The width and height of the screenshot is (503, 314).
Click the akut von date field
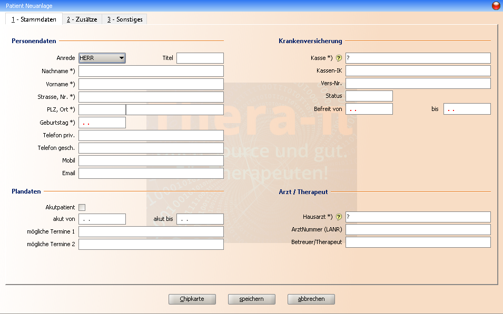[102, 219]
